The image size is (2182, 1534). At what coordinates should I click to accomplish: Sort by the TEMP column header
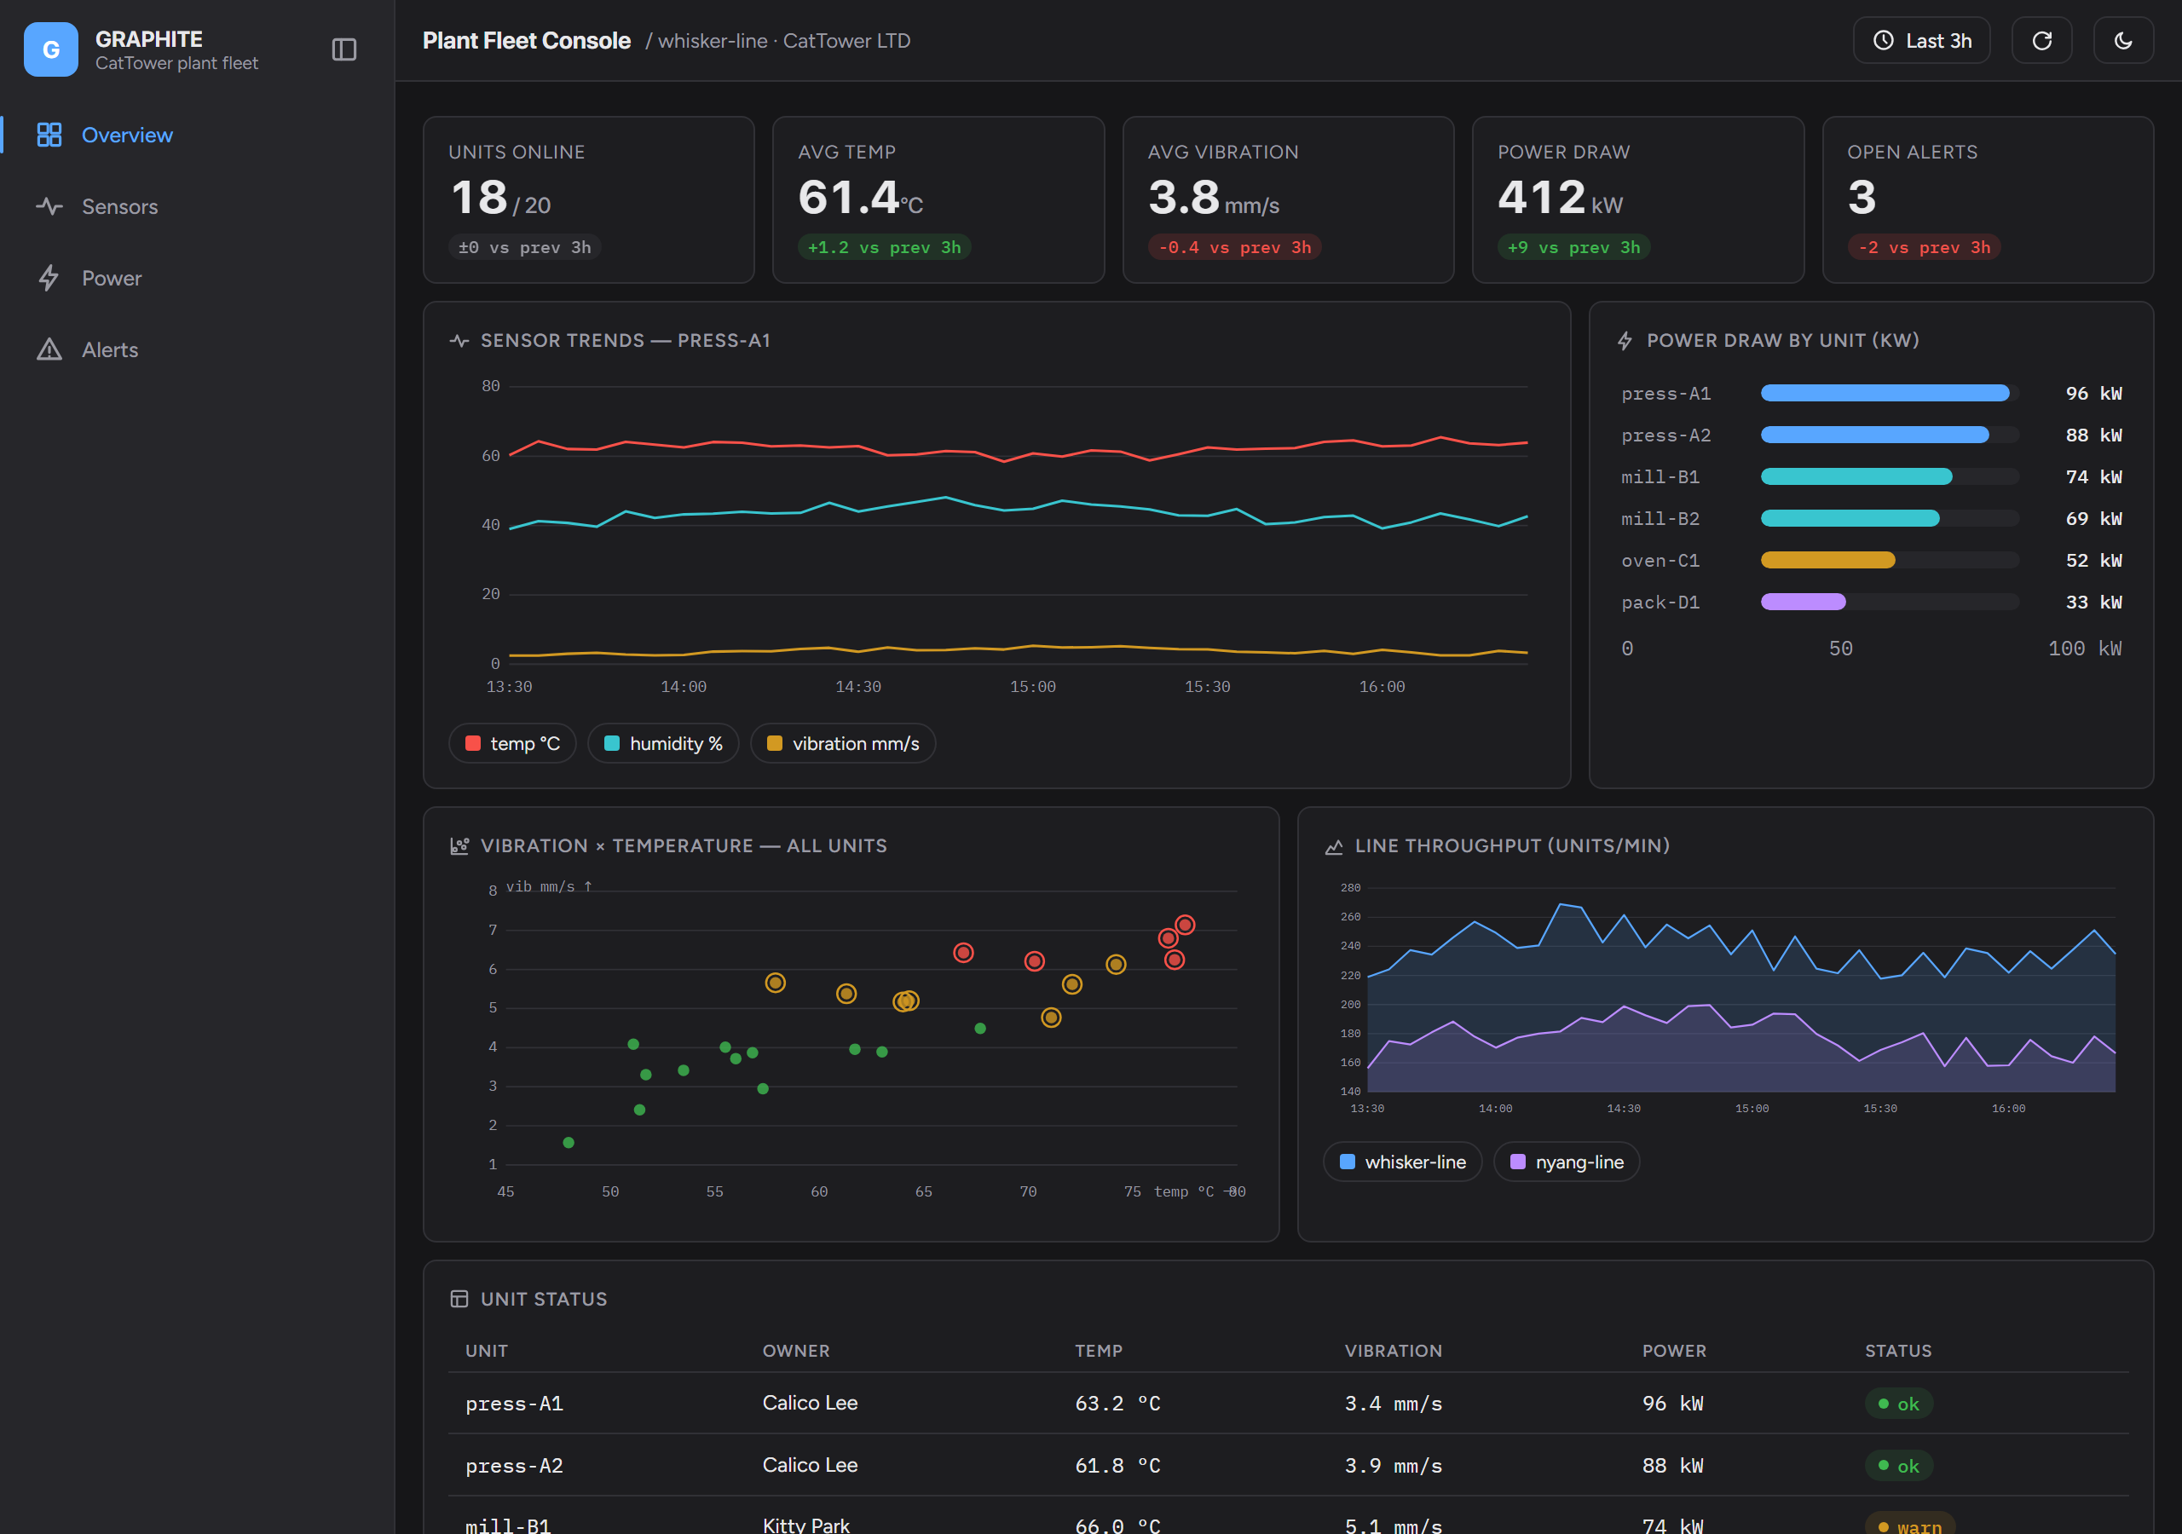[1099, 1351]
